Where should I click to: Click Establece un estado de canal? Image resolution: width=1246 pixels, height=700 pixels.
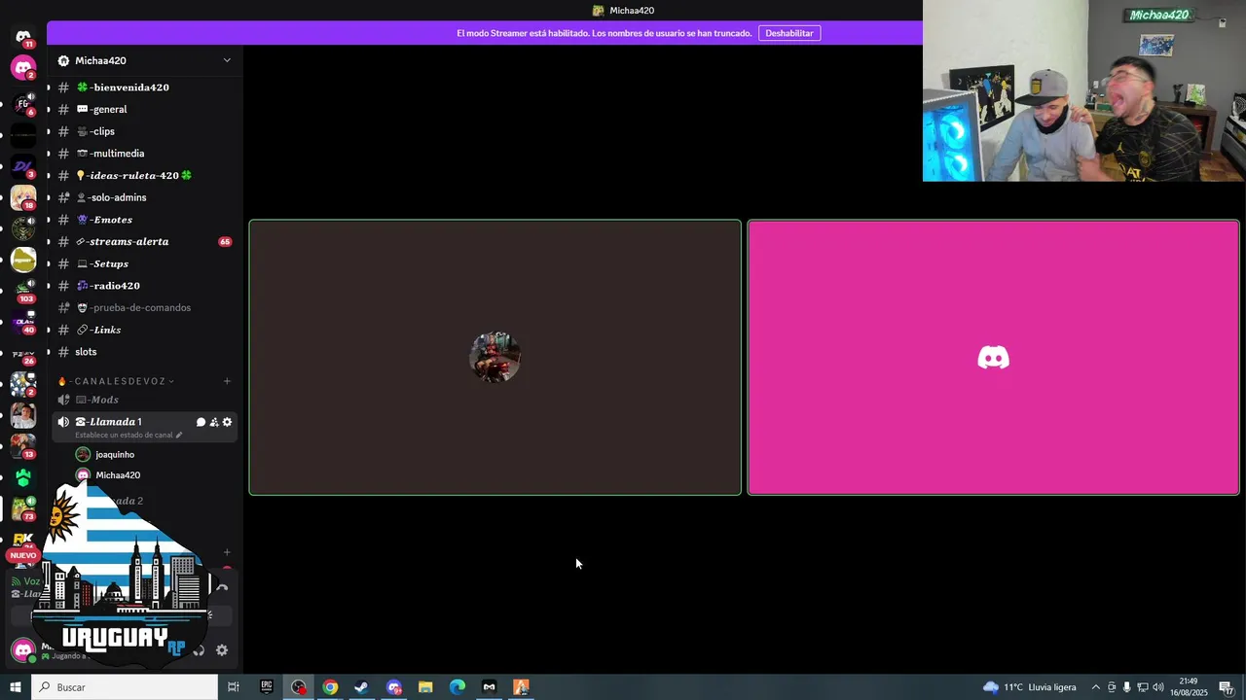coord(124,435)
